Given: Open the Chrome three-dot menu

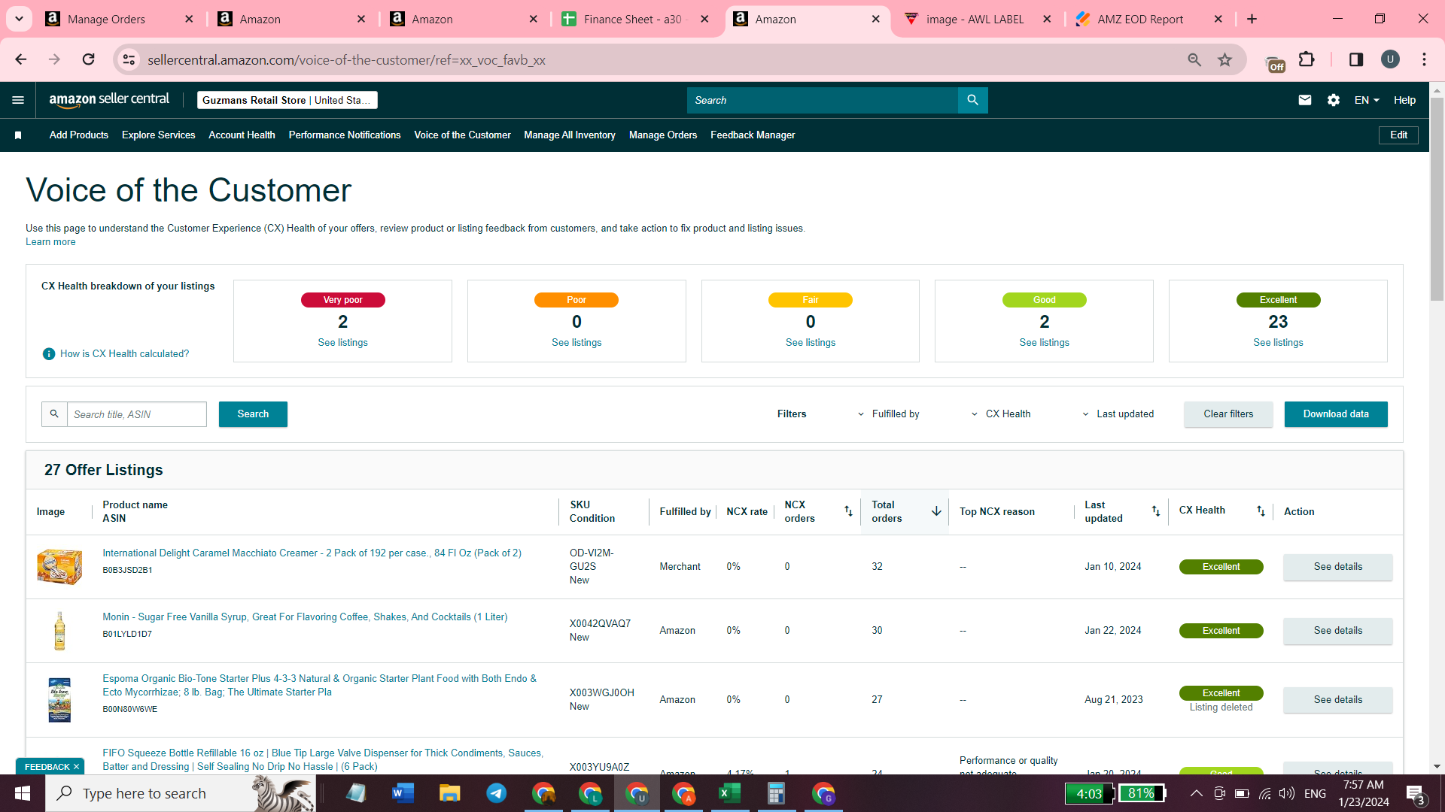Looking at the screenshot, I should pyautogui.click(x=1424, y=59).
